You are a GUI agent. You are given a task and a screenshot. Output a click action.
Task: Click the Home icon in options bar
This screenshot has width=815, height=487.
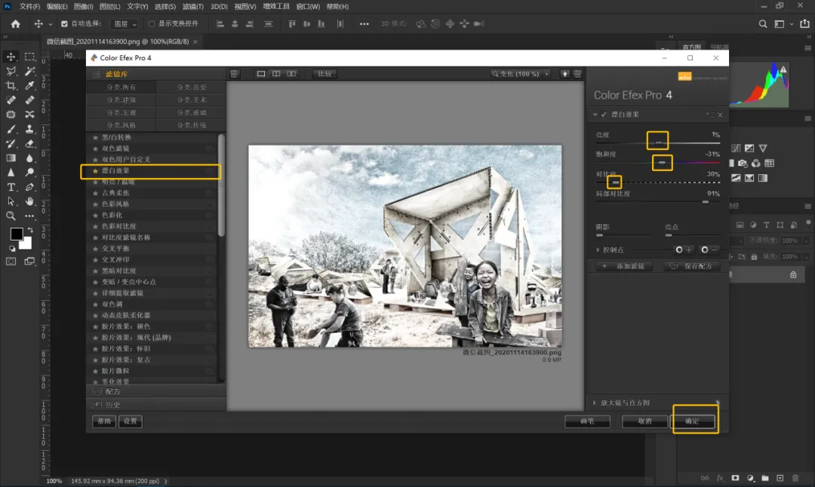point(15,24)
